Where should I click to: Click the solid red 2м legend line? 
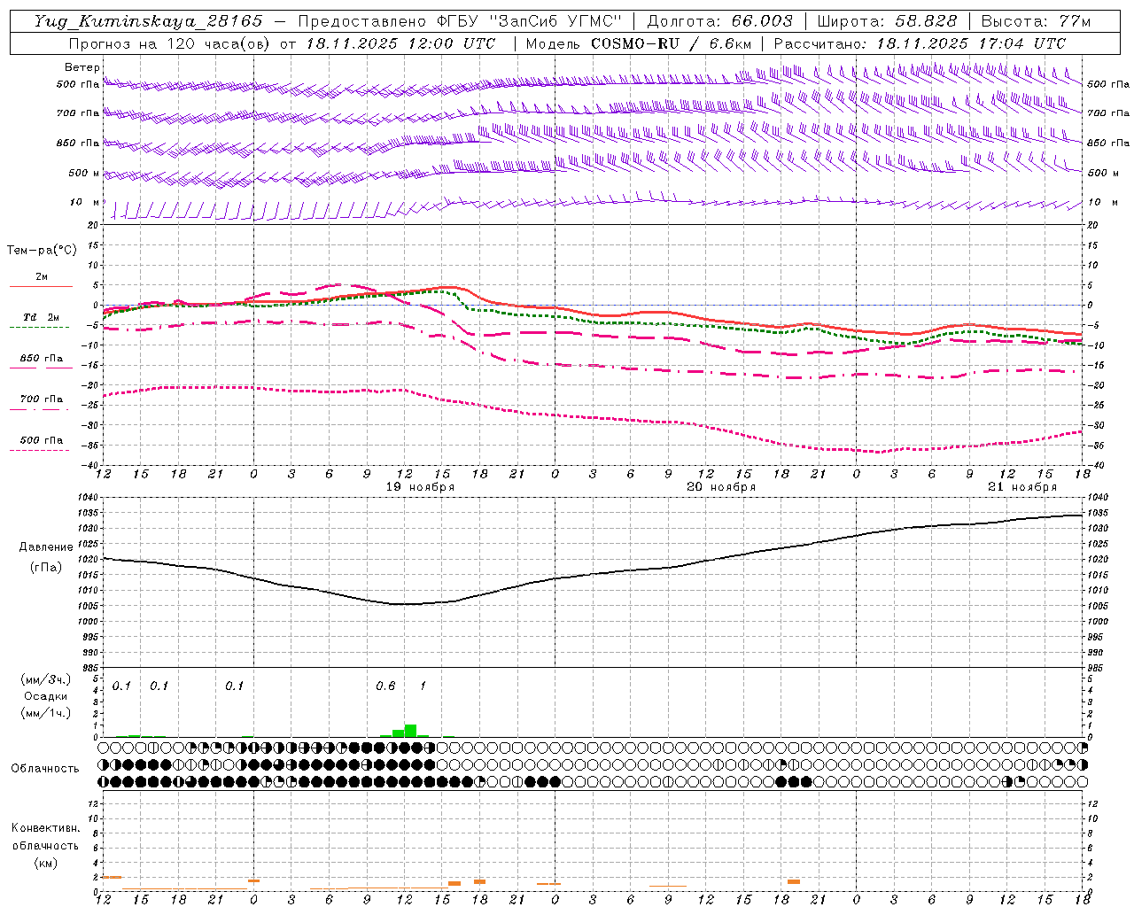41,286
